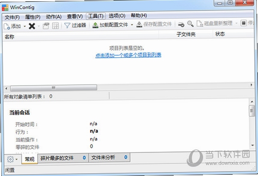This screenshot has width=258, height=176.
Task: Click the 名称 column header
Action: [80, 36]
